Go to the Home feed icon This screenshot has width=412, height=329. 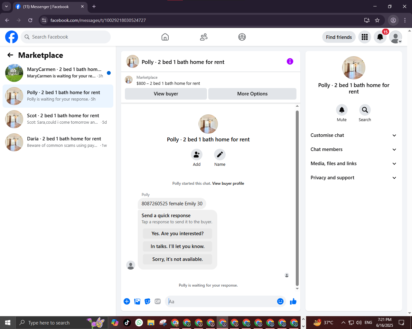[x=165, y=37]
